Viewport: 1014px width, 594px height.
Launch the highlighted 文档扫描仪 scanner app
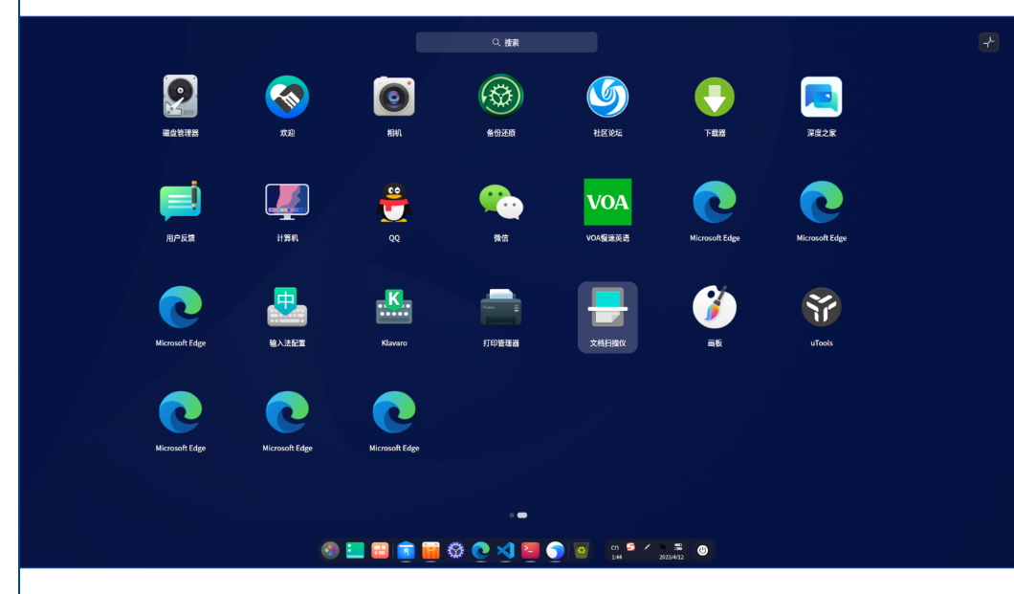[607, 317]
